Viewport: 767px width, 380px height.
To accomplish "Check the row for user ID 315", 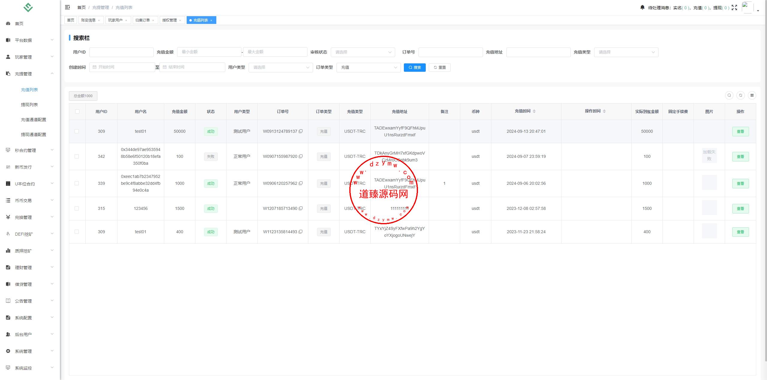I will pos(77,208).
